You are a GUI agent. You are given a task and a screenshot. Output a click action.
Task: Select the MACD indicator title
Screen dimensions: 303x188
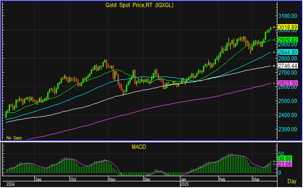point(139,146)
